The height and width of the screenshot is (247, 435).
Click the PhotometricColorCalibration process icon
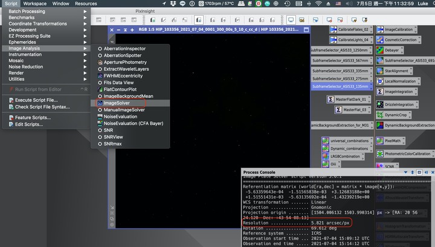pos(405,153)
